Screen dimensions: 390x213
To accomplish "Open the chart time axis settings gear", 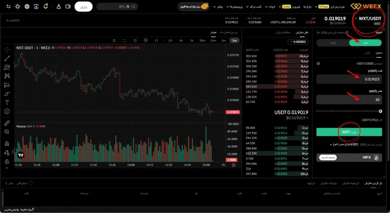I will coord(234,165).
